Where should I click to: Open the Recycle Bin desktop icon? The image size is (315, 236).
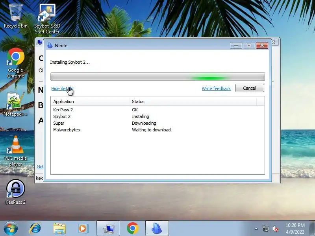click(15, 16)
